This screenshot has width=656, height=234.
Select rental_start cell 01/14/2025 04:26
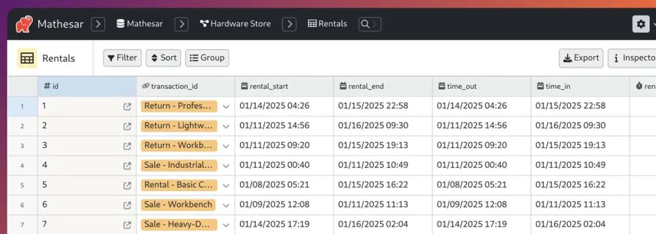[x=284, y=107]
